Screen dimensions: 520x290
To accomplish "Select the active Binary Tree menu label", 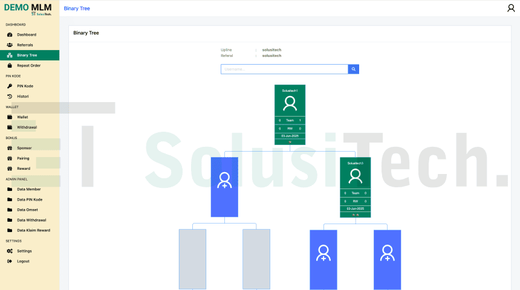I will pos(27,55).
